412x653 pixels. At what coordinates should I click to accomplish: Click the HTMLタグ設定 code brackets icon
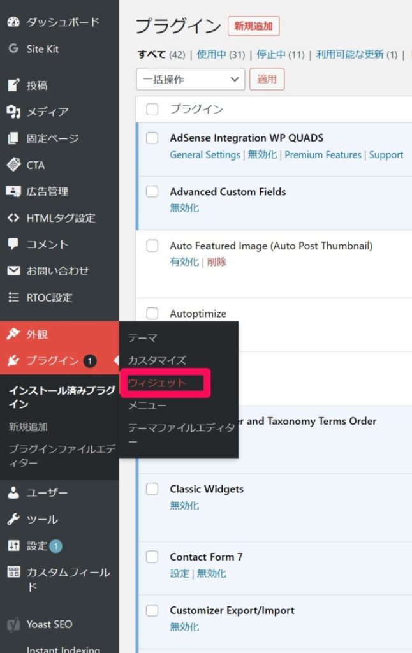[x=13, y=218]
